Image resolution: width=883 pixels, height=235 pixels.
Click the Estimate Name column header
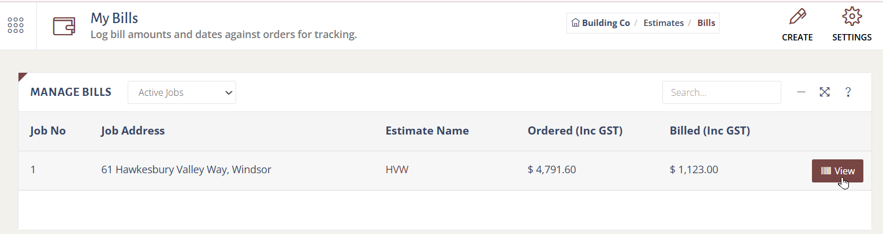coord(427,131)
